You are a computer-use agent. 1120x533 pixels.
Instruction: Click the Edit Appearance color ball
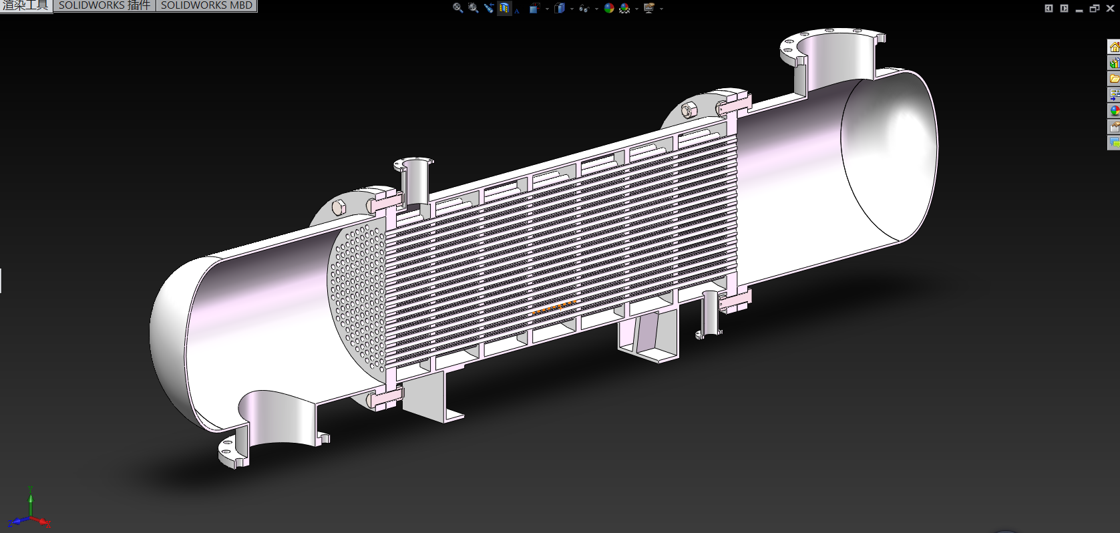point(609,8)
